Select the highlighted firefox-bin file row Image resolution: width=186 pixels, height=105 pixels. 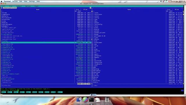(x=46, y=43)
